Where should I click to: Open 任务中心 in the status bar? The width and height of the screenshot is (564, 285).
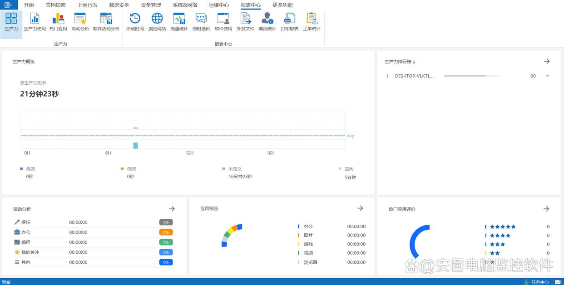click(x=539, y=282)
